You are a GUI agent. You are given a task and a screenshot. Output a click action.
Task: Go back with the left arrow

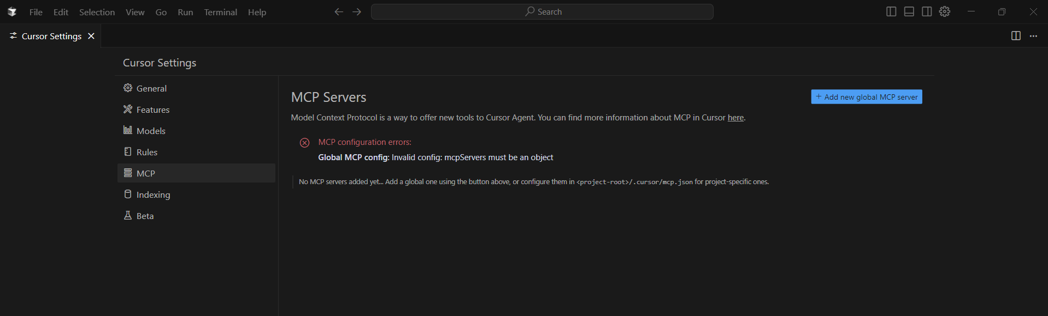(x=339, y=11)
